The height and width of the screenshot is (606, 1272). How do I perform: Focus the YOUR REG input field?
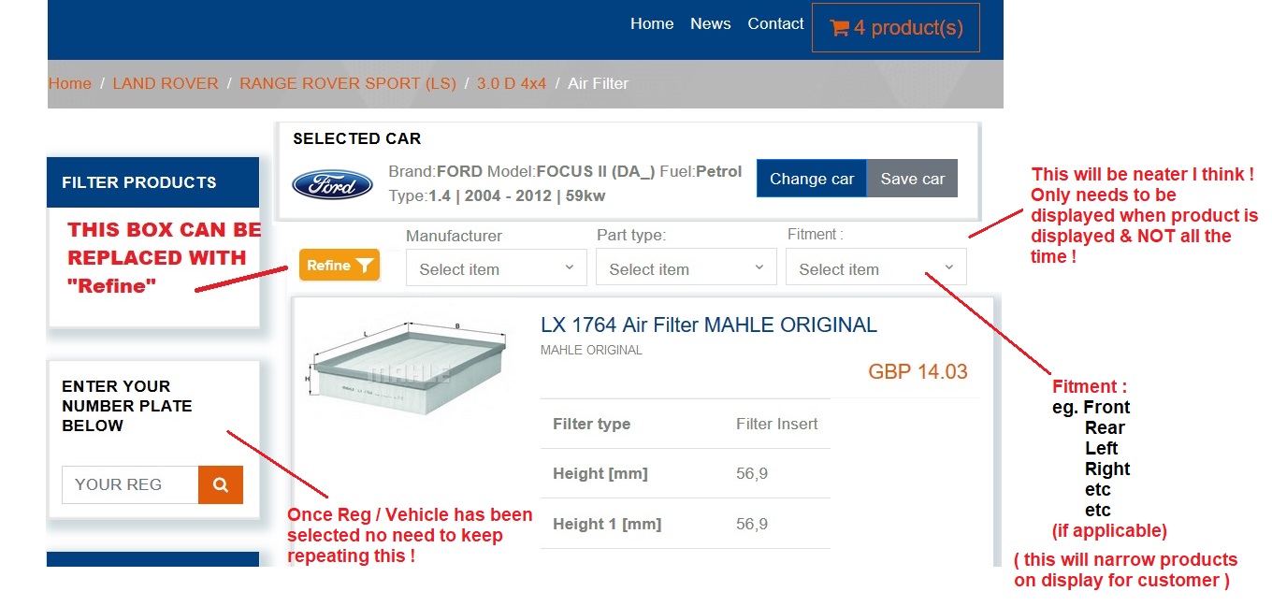coord(130,484)
